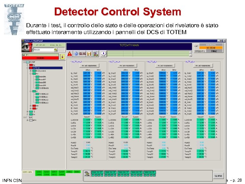This screenshot has height=184, width=245.
Task: Click HV Set Parameters in tot_T1_pl_n panel
Action: 203,65
